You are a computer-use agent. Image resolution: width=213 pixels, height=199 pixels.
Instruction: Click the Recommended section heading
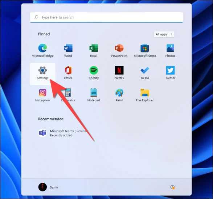[x=51, y=119]
